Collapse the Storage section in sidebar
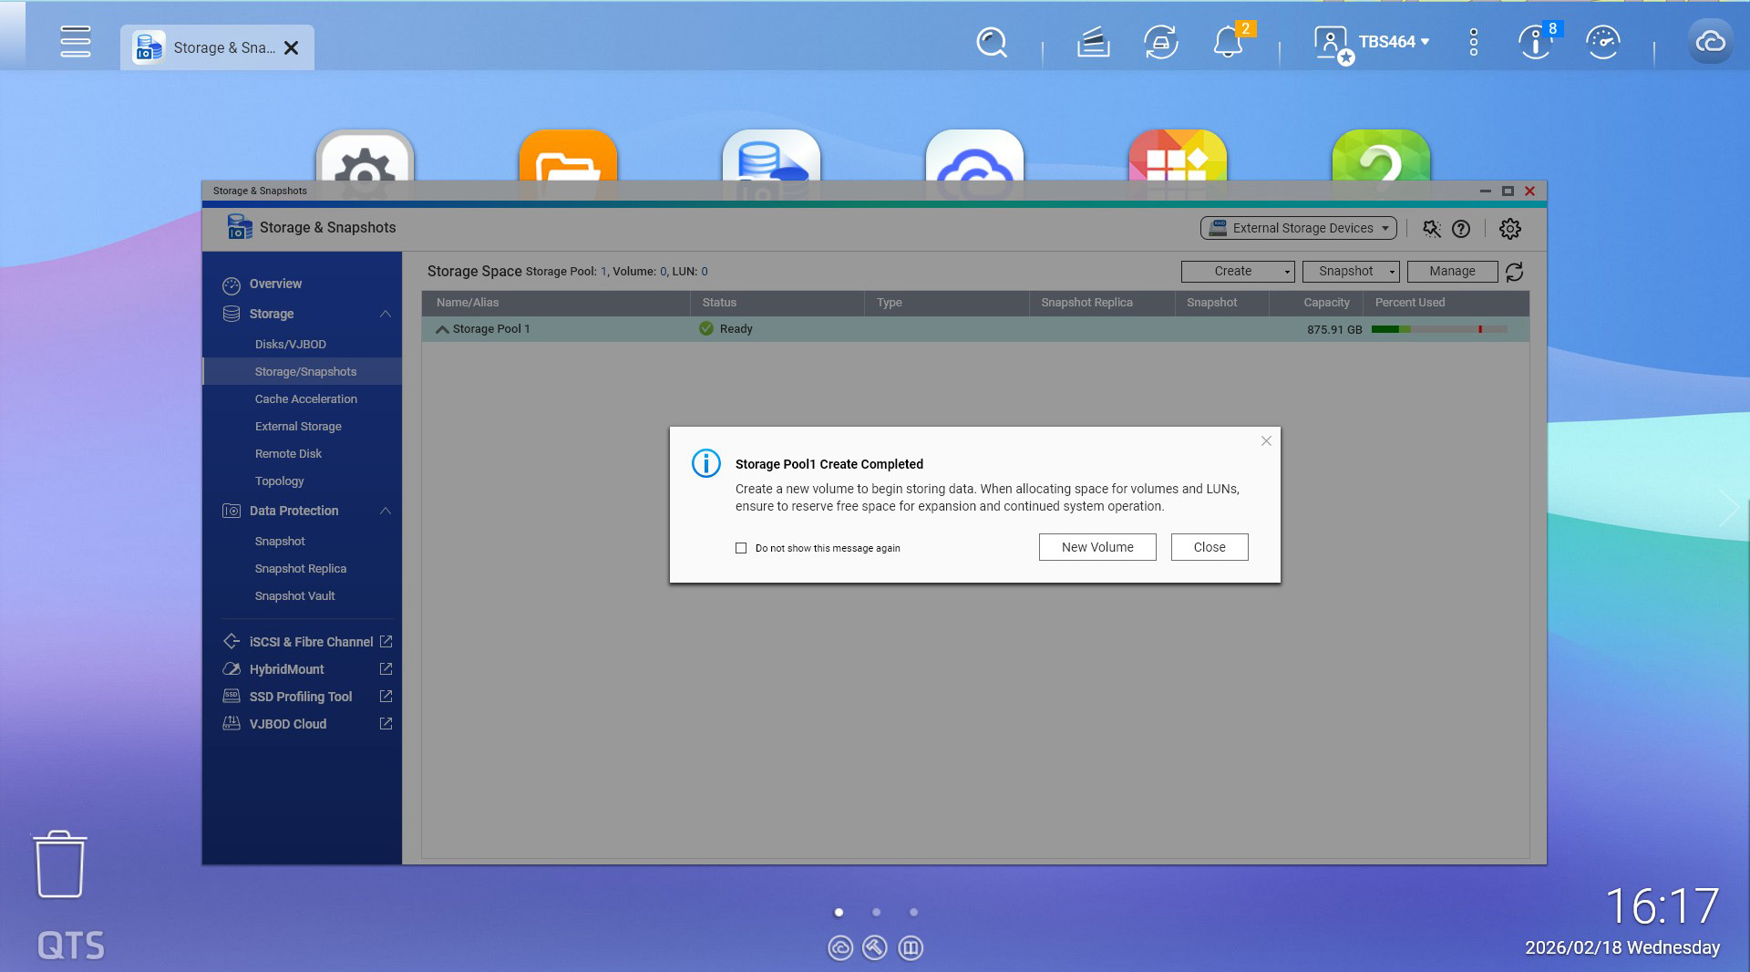The image size is (1750, 972). [386, 314]
